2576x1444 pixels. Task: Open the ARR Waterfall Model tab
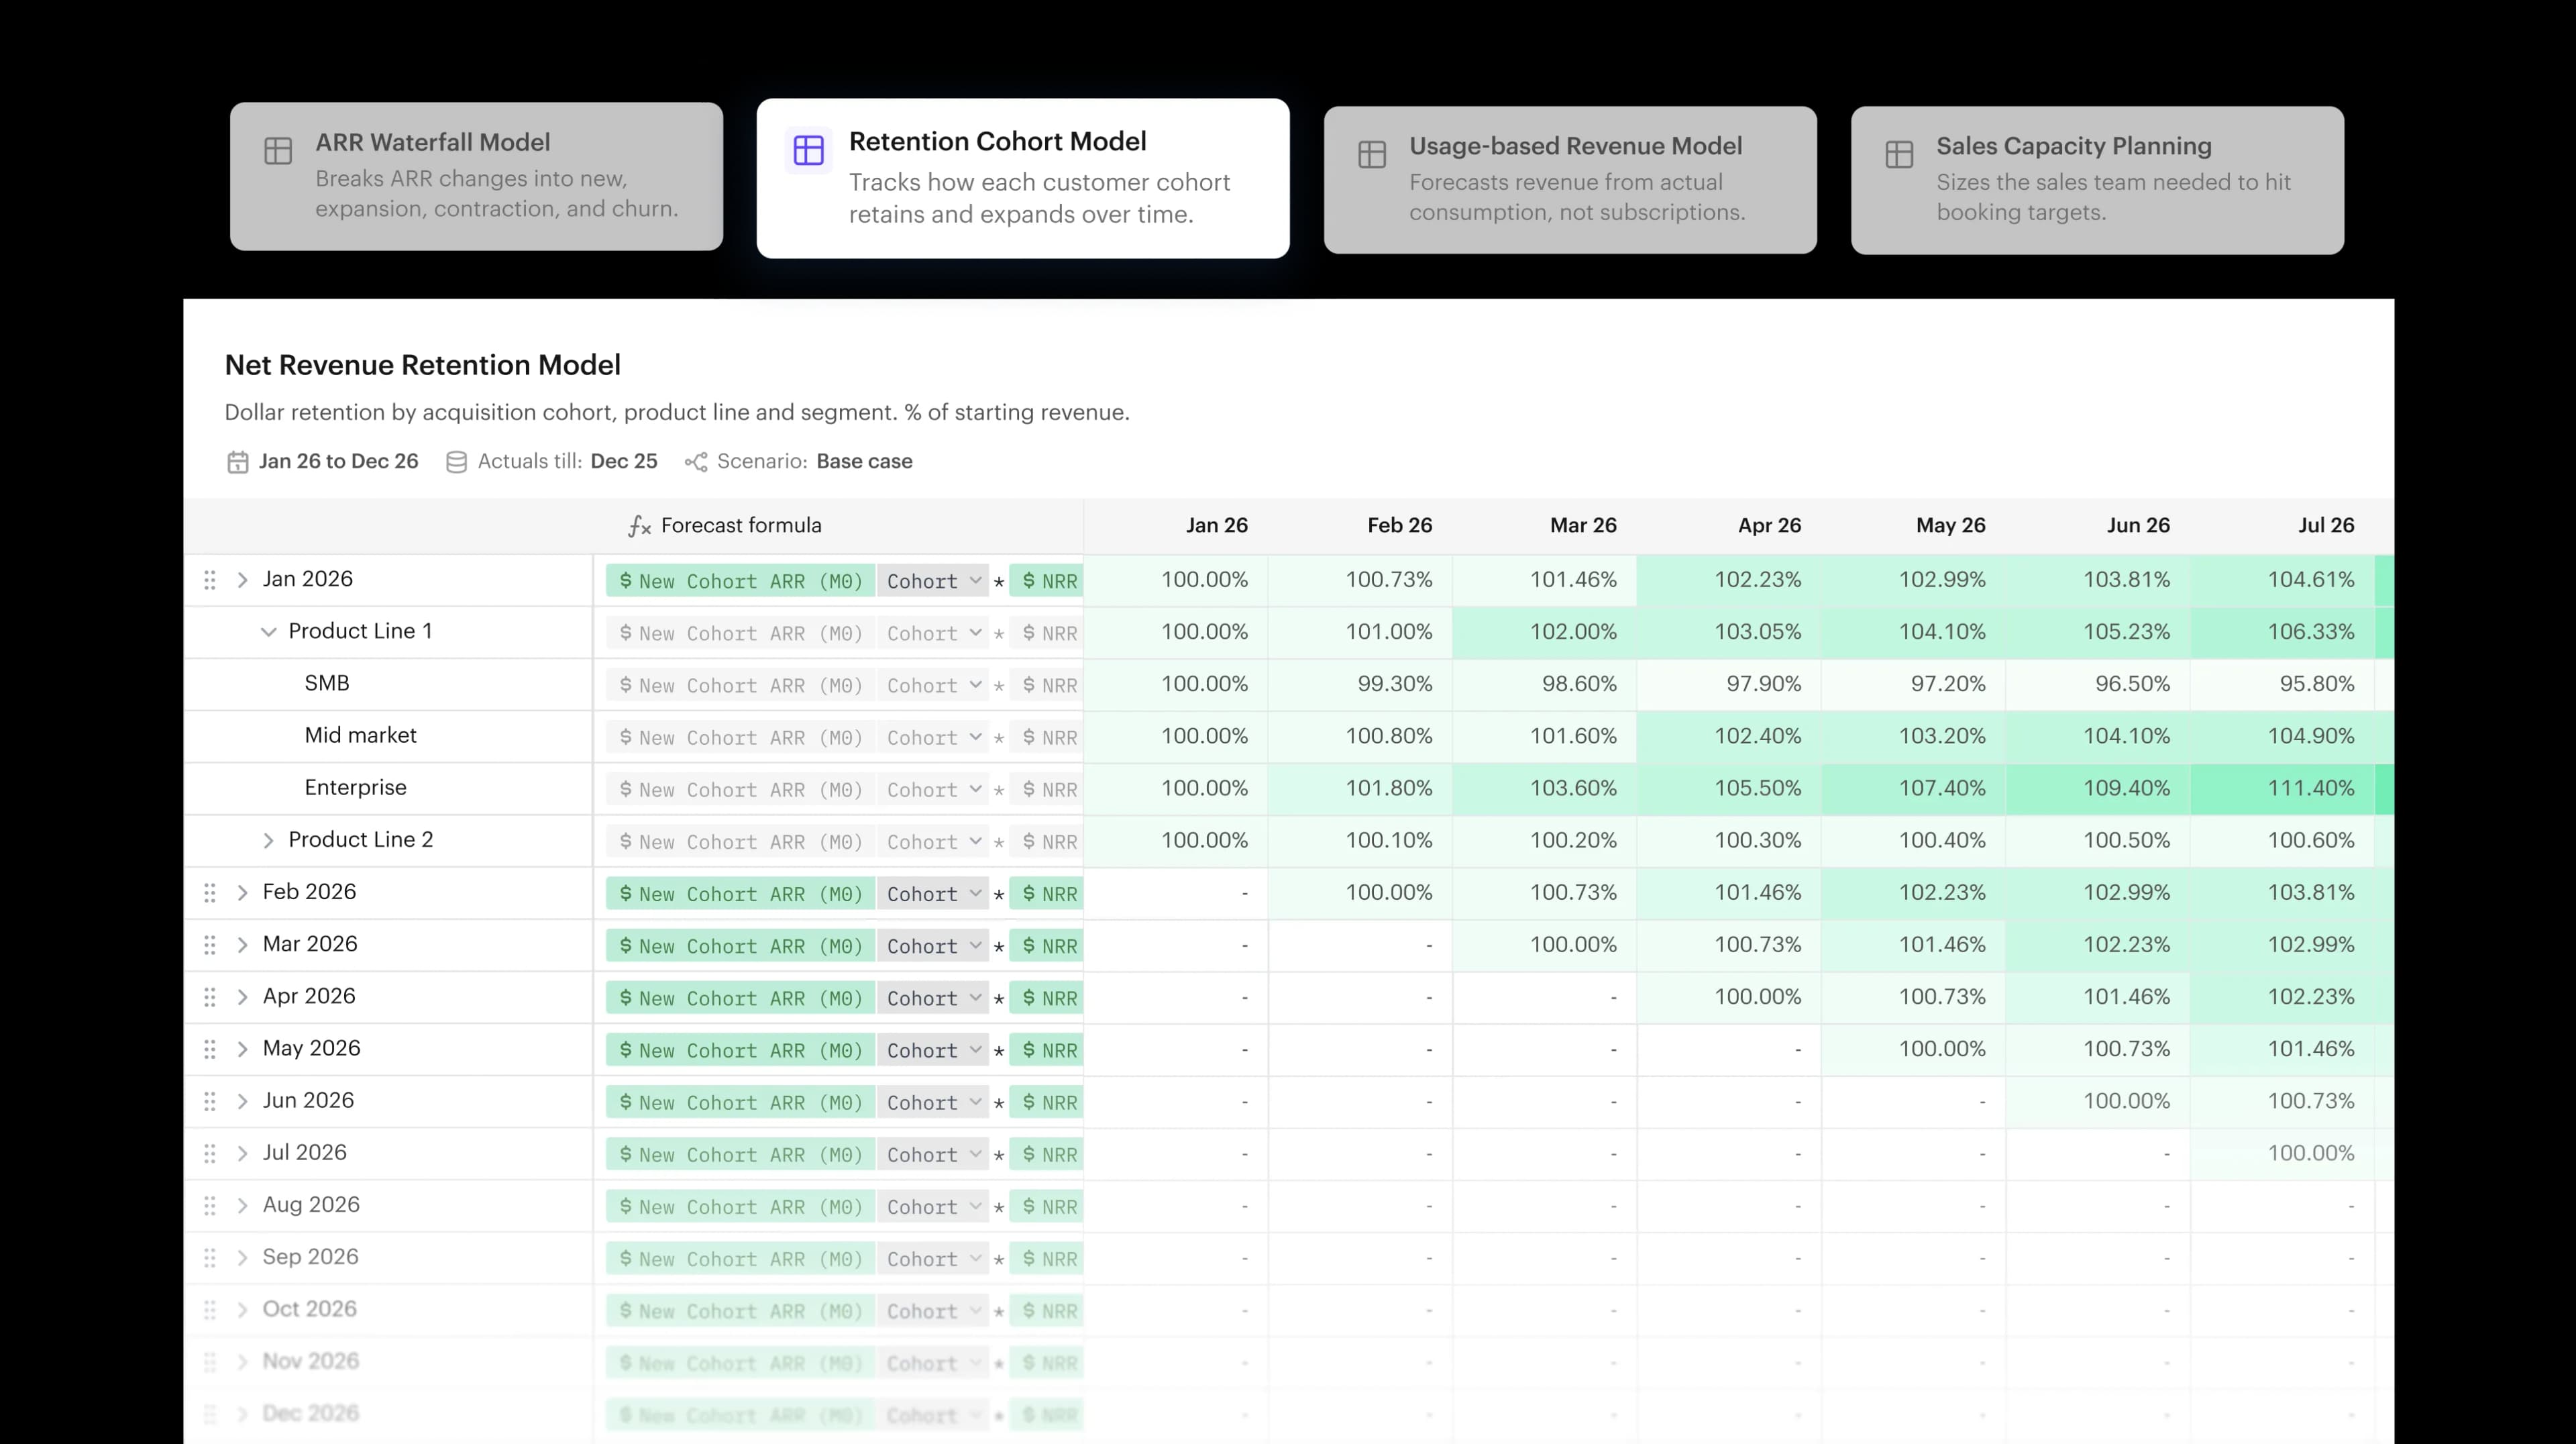[x=476, y=176]
